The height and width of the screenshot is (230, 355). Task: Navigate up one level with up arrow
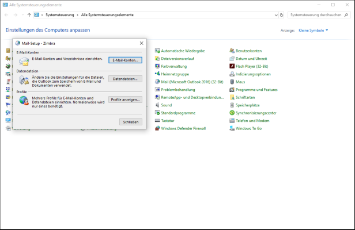[29, 14]
